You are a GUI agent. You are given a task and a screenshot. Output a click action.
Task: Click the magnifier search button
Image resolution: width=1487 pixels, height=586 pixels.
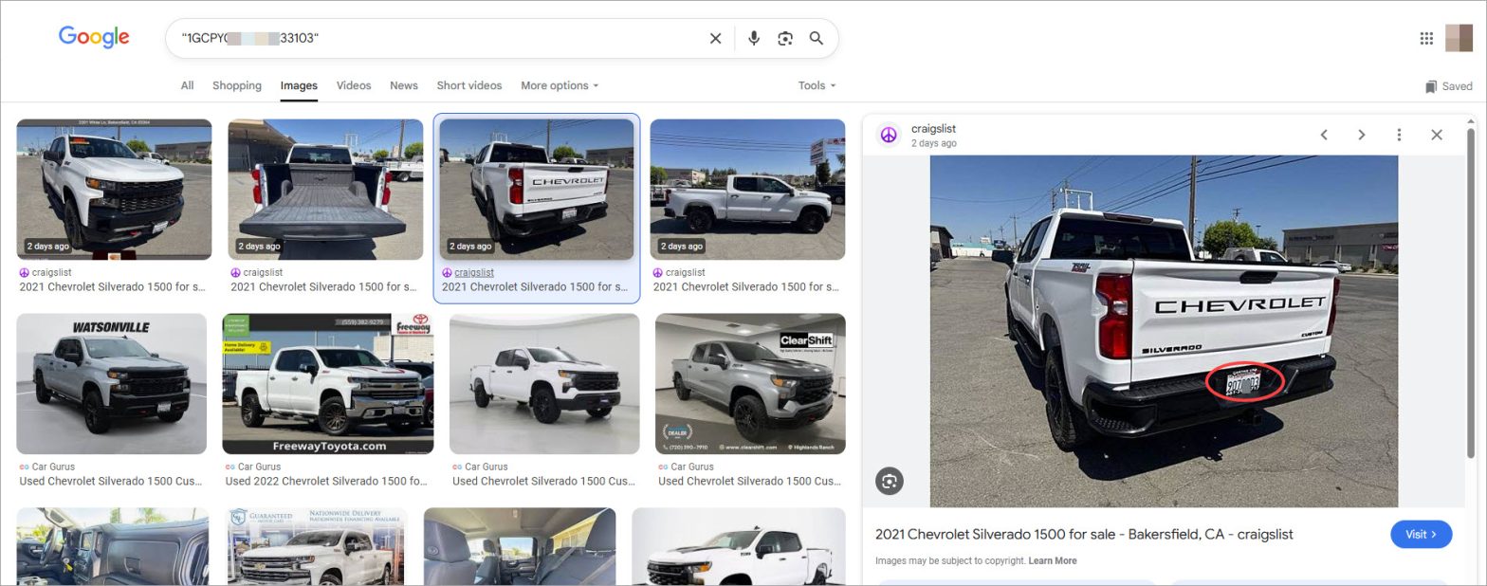(816, 38)
